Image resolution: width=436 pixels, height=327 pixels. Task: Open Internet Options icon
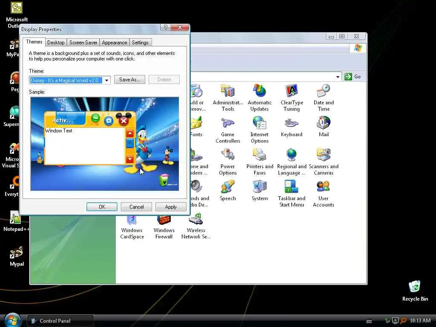pyautogui.click(x=259, y=129)
